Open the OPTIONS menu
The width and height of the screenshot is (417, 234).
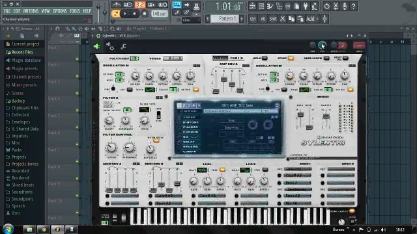[59, 11]
